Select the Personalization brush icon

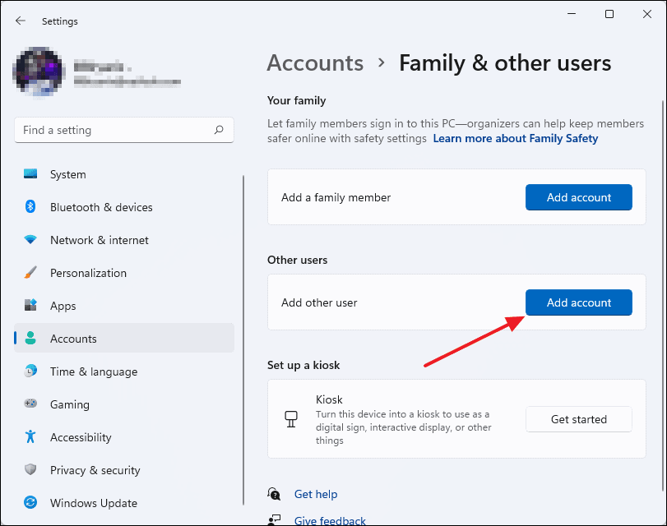point(30,273)
